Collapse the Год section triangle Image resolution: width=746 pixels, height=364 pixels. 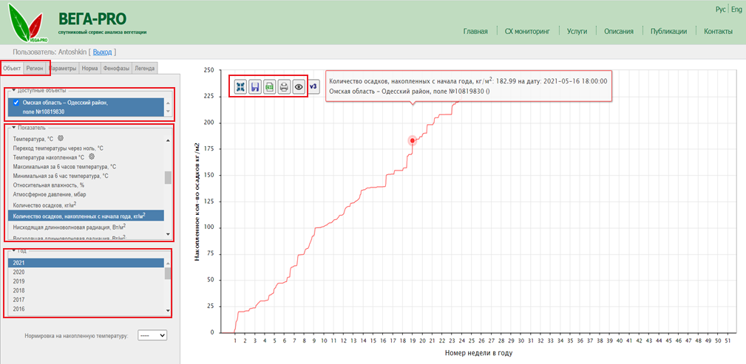(13, 251)
